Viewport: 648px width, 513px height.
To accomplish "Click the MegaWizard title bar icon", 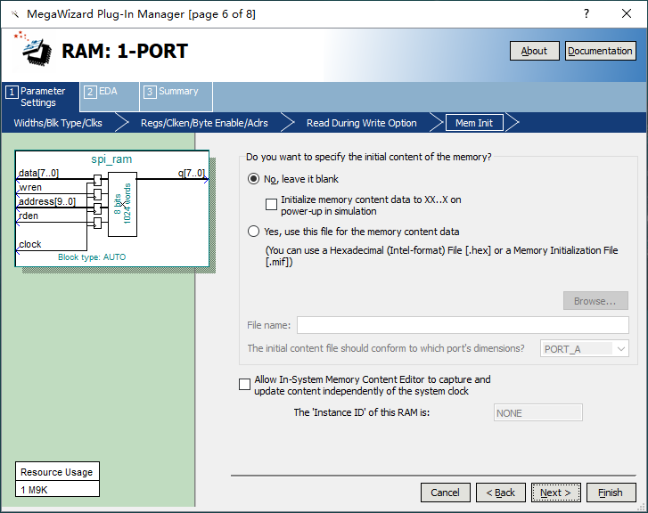I will click(14, 14).
